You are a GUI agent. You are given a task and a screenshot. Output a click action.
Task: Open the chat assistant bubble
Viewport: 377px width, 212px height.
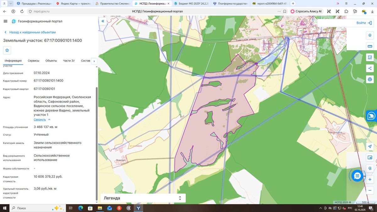tap(357, 176)
